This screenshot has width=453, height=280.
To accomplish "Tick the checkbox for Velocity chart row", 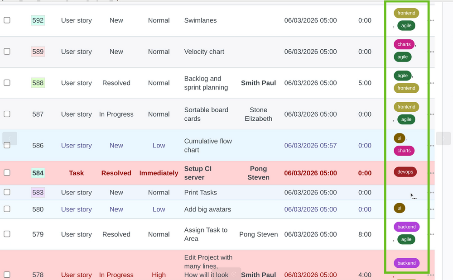I will click(x=7, y=51).
